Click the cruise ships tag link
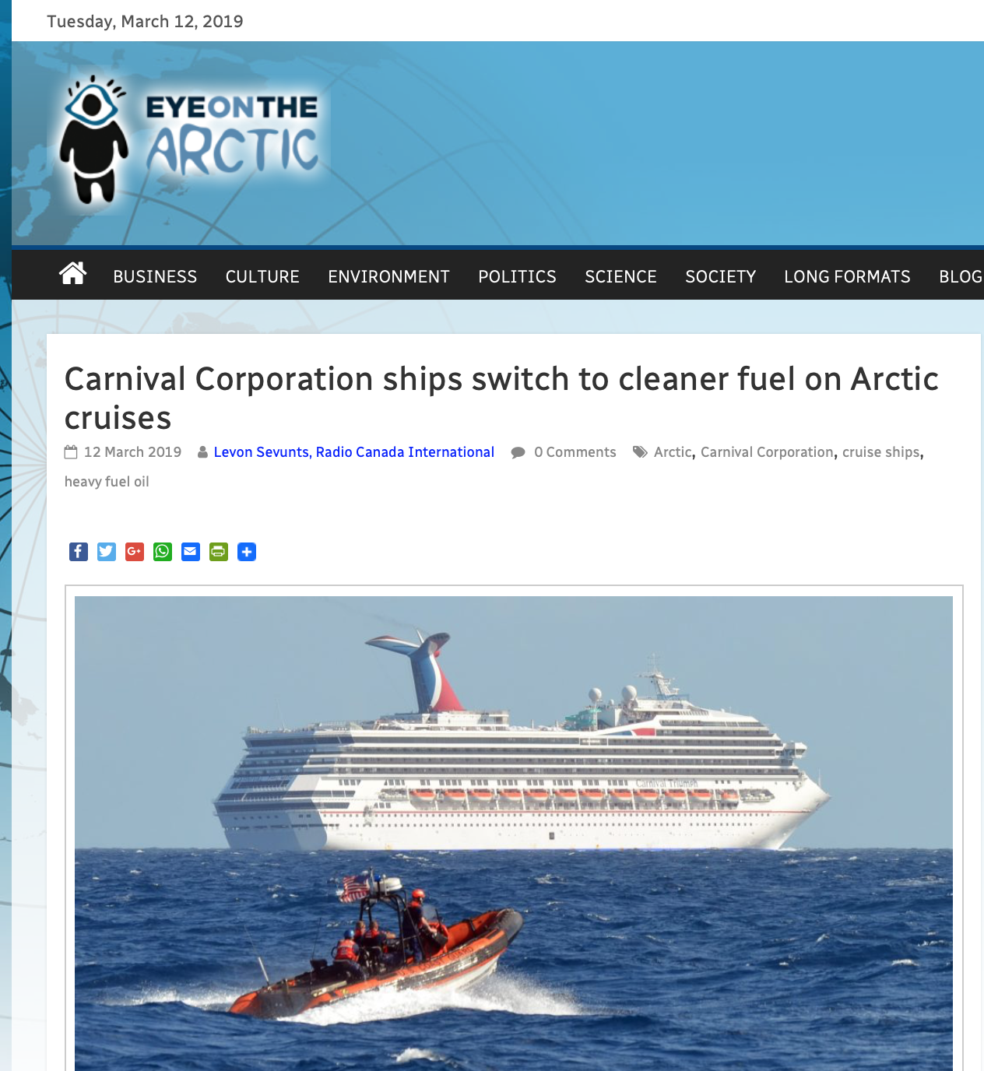Viewport: 984px width, 1071px height. point(880,452)
